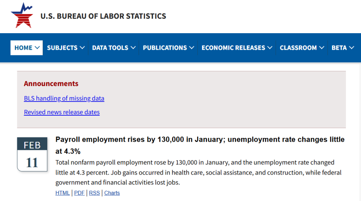Open the DATA TOOLS dropdown arrow
This screenshot has height=201, width=361.
(133, 48)
